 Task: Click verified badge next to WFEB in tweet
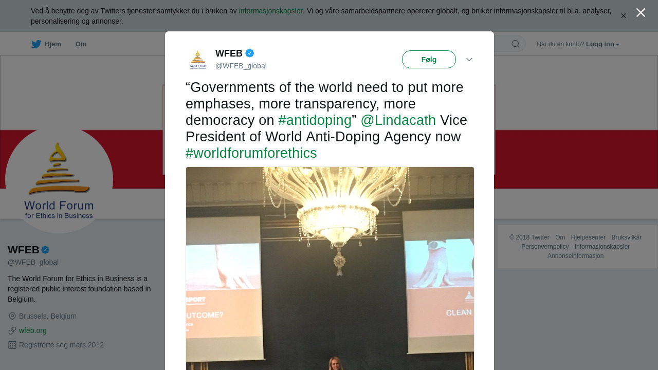[x=250, y=53]
